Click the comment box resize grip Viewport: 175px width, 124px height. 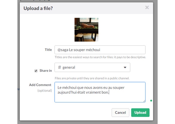[x=144, y=101]
